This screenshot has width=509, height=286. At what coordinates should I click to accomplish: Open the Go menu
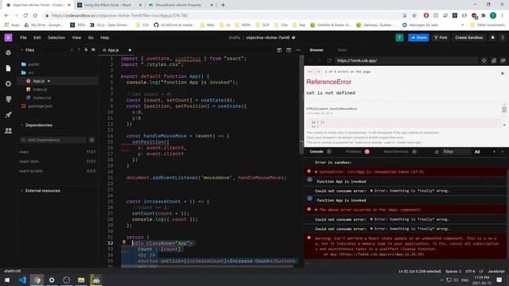[91, 37]
